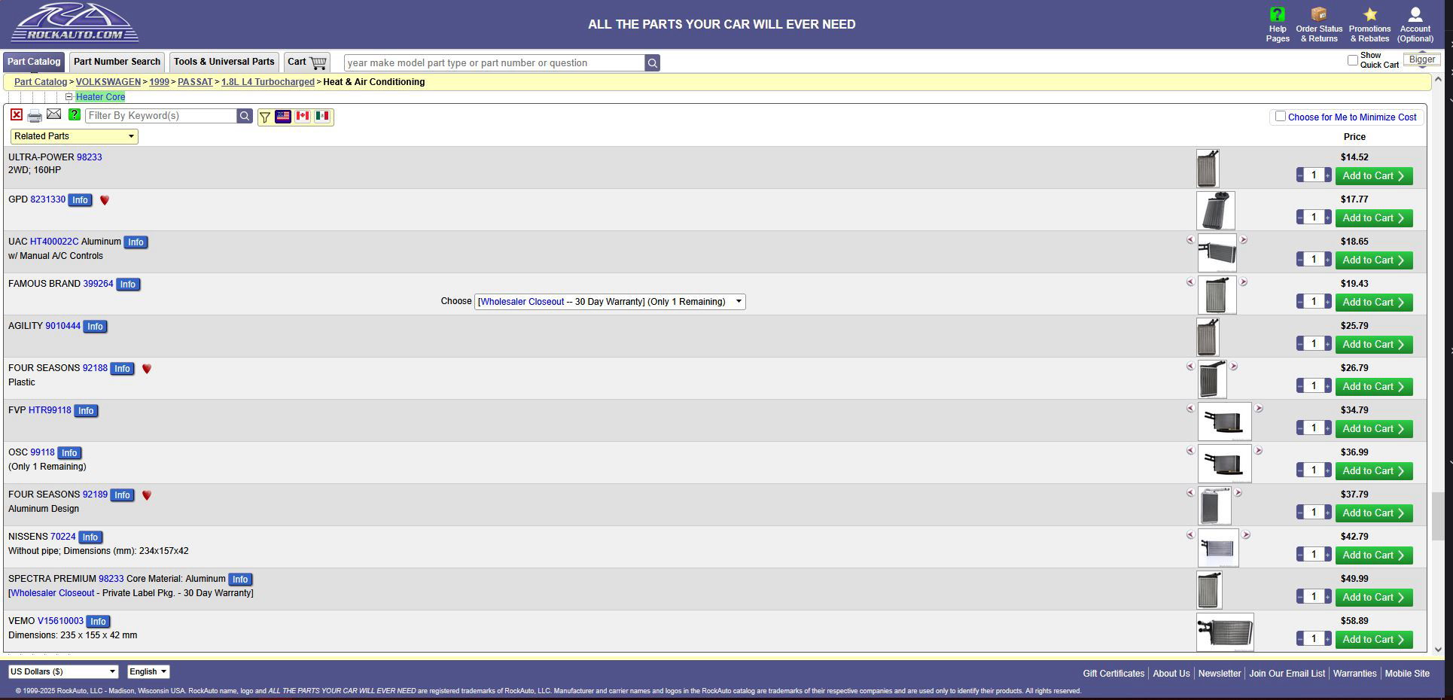Click the search magnifier next to the top search box
Image resolution: width=1453 pixels, height=700 pixels.
click(653, 63)
